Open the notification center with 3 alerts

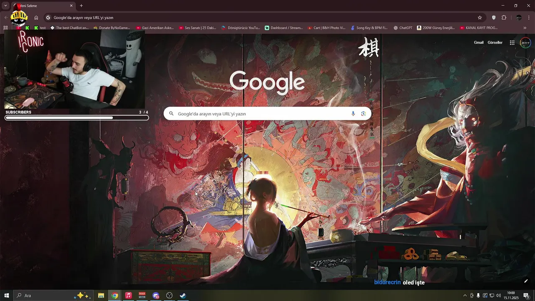click(x=527, y=296)
